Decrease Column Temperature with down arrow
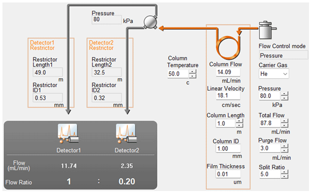The width and height of the screenshot is (312, 194). pyautogui.click(x=192, y=76)
